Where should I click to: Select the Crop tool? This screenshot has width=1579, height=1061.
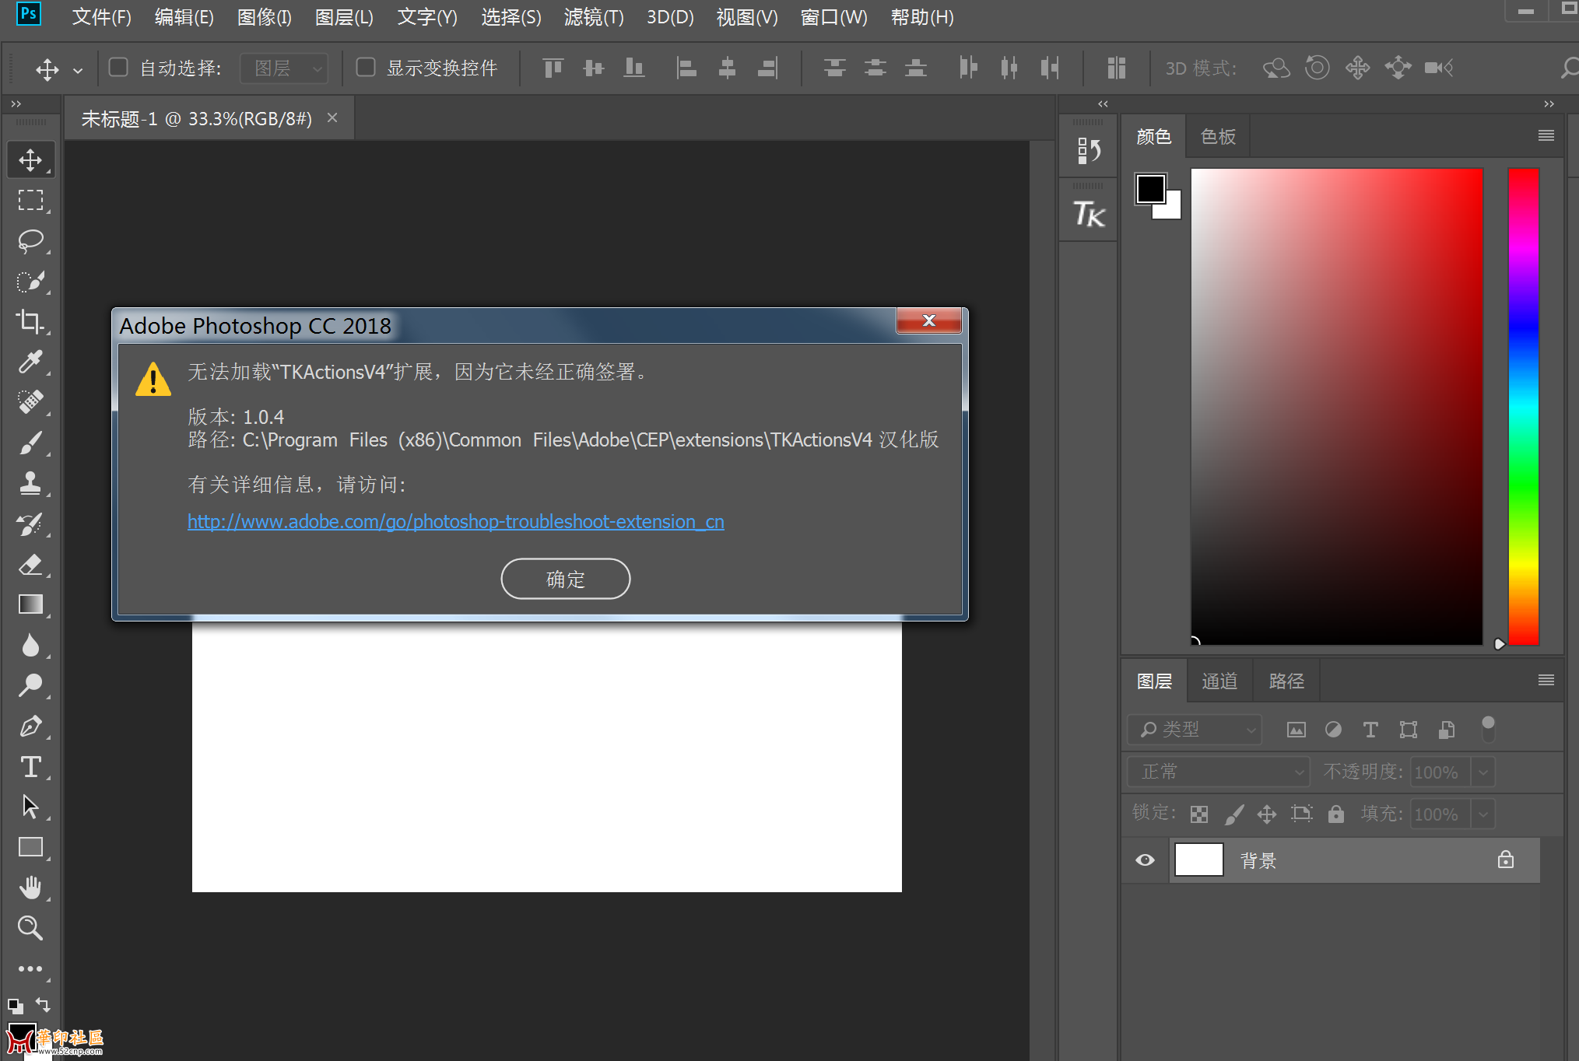coord(30,321)
